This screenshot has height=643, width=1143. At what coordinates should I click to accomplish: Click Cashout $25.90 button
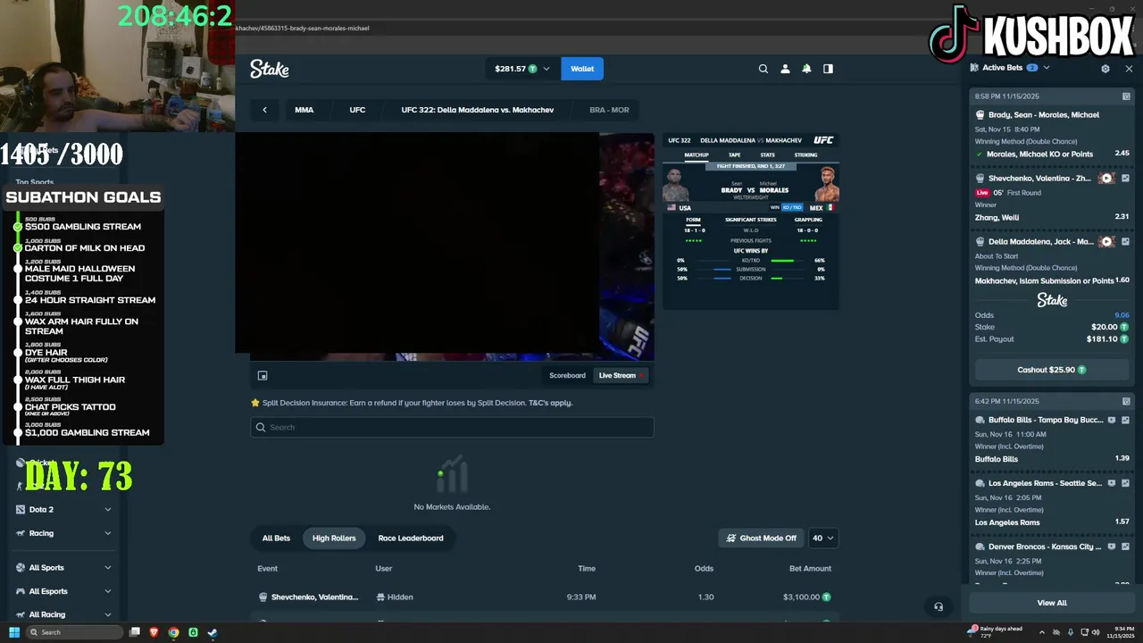(x=1051, y=370)
